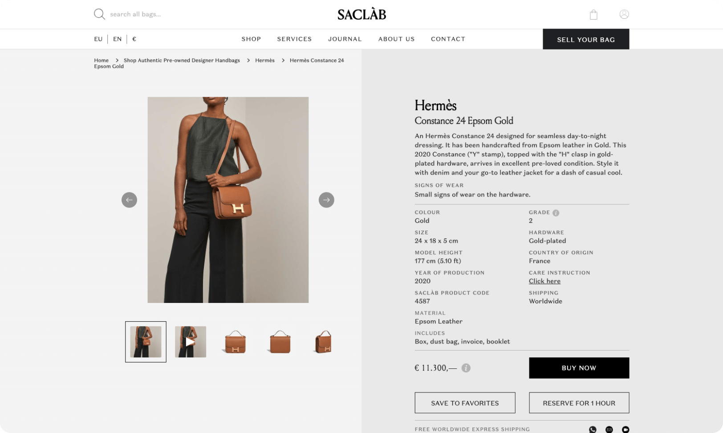Click the search magnifier icon
The image size is (723, 433).
[99, 14]
